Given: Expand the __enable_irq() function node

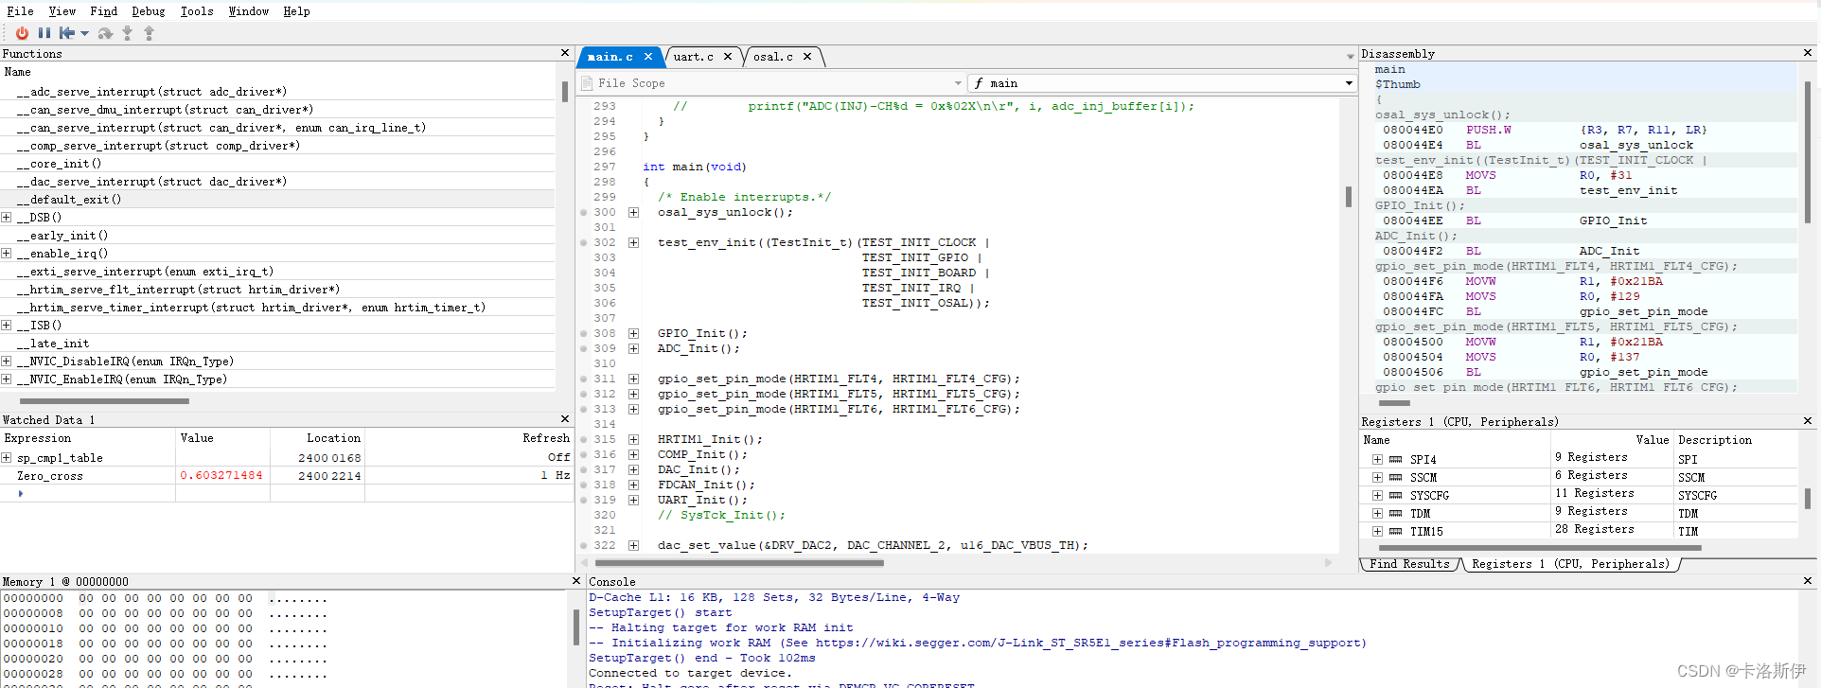Looking at the screenshot, I should [x=7, y=253].
